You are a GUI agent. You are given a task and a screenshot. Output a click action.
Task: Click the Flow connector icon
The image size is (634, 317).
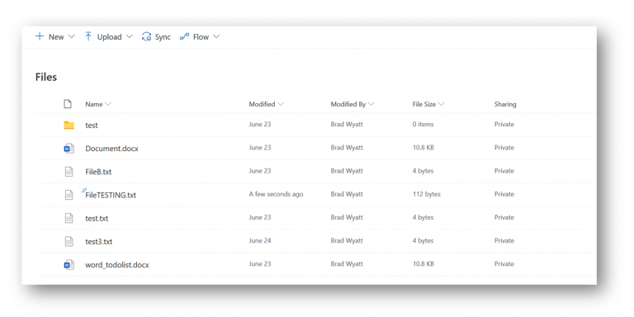pyautogui.click(x=184, y=37)
